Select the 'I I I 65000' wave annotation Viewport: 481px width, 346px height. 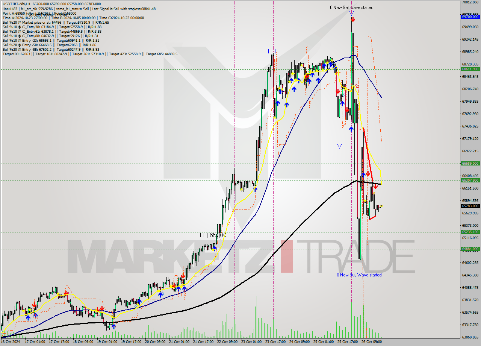(213, 235)
